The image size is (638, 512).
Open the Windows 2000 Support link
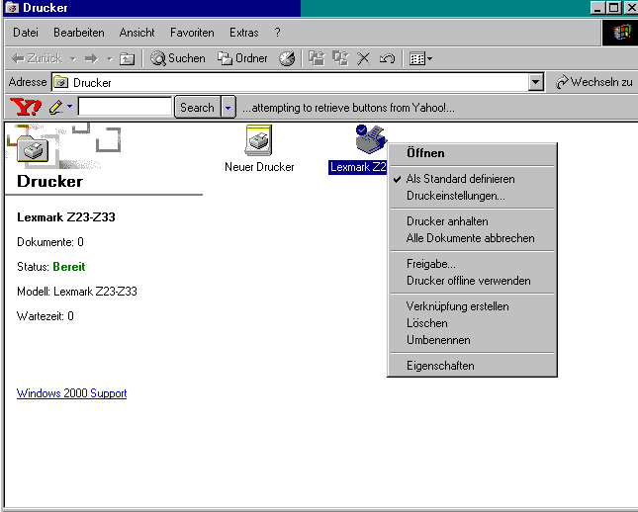(71, 393)
